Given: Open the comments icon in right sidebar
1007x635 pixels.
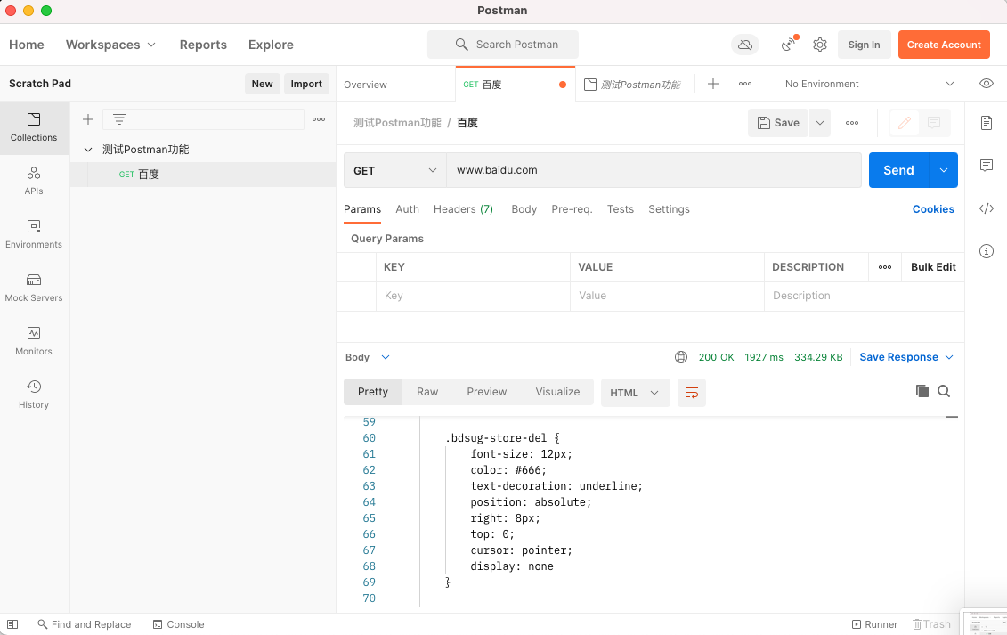Looking at the screenshot, I should click(987, 165).
